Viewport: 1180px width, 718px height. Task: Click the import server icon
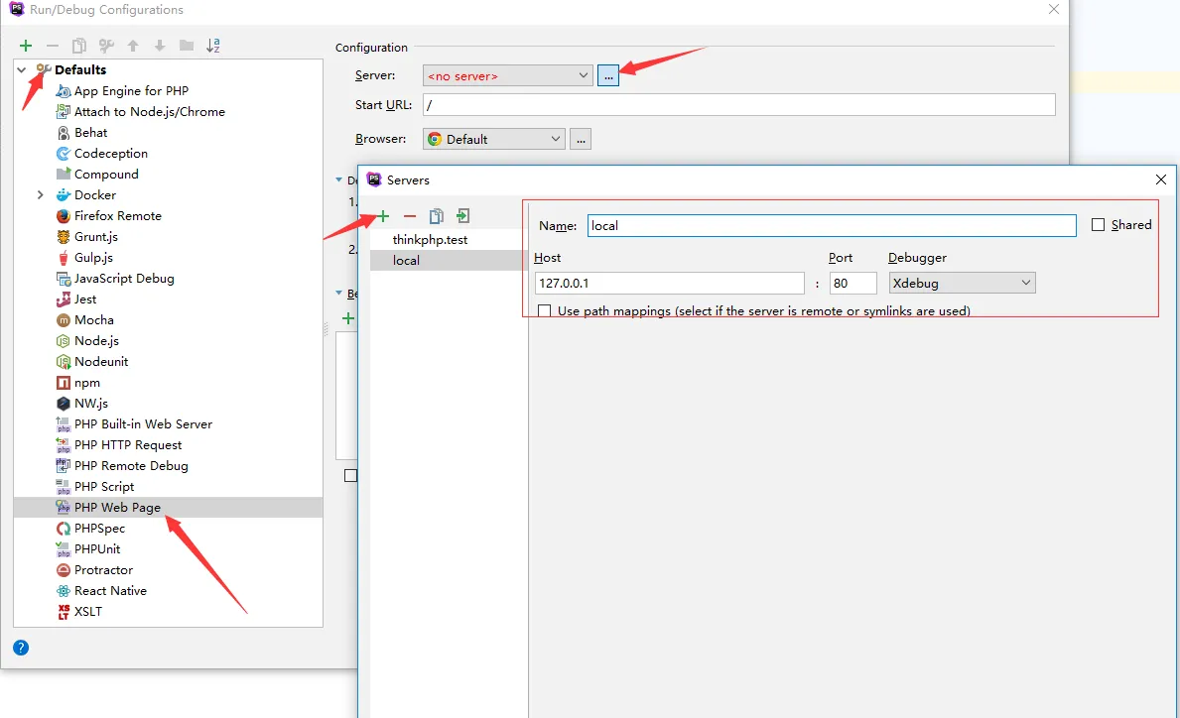(x=462, y=216)
